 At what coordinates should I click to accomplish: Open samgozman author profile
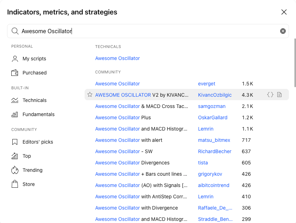coord(212,107)
